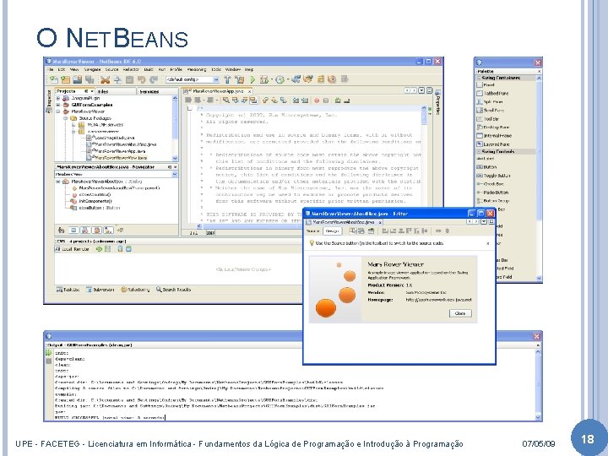This screenshot has width=608, height=456.
Task: Switch to the Files tab
Action: (115, 91)
